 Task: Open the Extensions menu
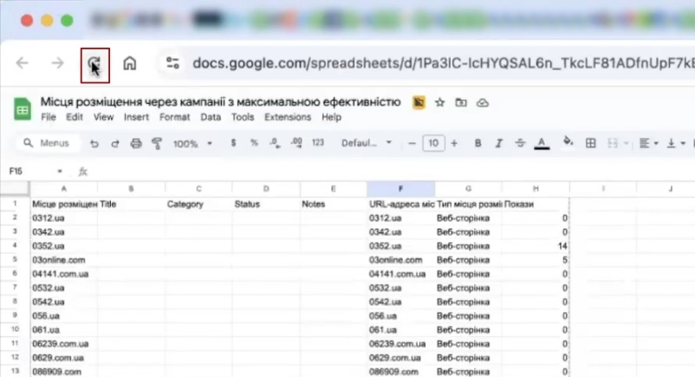tap(288, 117)
